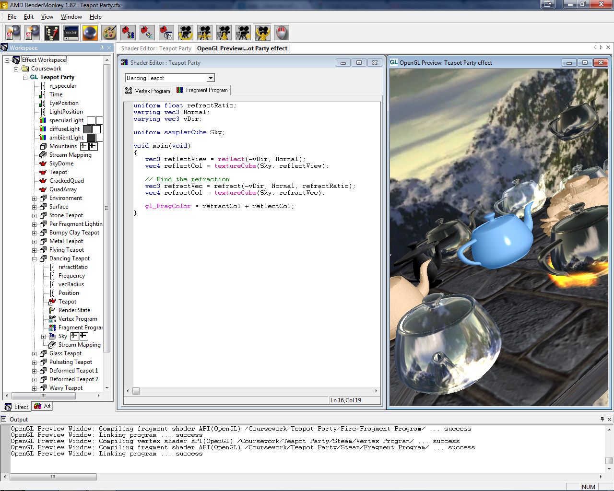Click the glossy sphere preview toolbar icon
Viewport: 614px width, 491px height.
(90, 33)
